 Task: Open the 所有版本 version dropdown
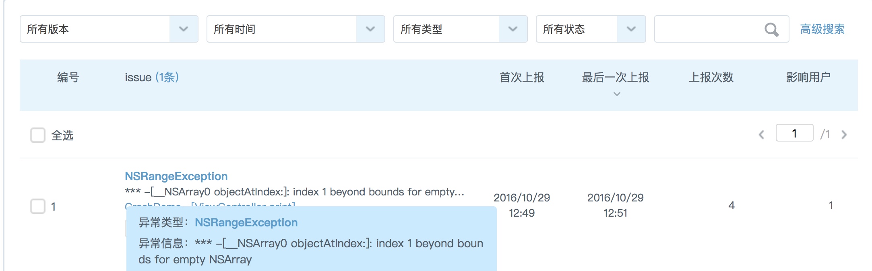184,29
